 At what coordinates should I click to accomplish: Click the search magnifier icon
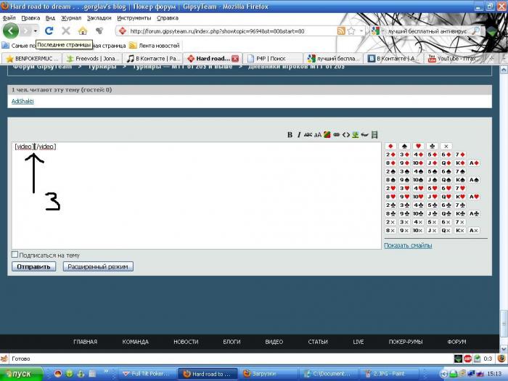(475, 31)
